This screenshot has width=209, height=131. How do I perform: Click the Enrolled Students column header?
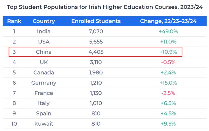[x=96, y=21]
